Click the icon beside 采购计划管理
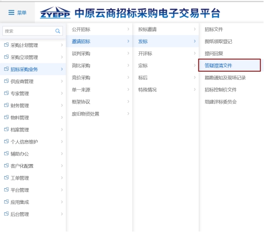Viewport: 264px width, 232px height. (x=6, y=45)
